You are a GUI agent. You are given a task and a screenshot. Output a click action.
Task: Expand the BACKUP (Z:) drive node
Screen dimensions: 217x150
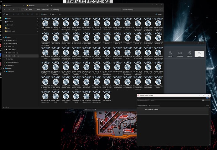click(4, 65)
